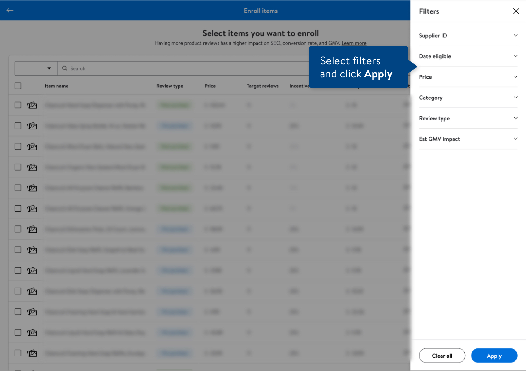Click the image icon in the bottom item row

pyautogui.click(x=32, y=353)
